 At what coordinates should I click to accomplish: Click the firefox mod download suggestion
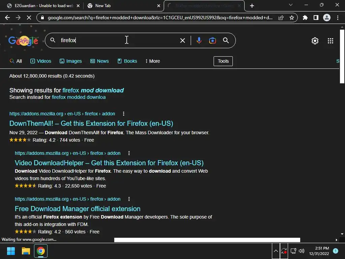93,90
